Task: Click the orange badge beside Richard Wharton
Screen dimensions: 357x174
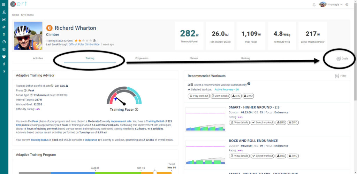Action: (50, 28)
